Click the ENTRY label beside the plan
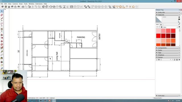This screenshot has width=182, height=102. coord(100,37)
